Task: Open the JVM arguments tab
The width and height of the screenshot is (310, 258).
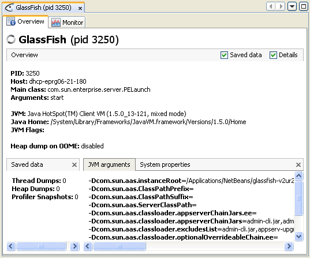Action: pyautogui.click(x=109, y=164)
